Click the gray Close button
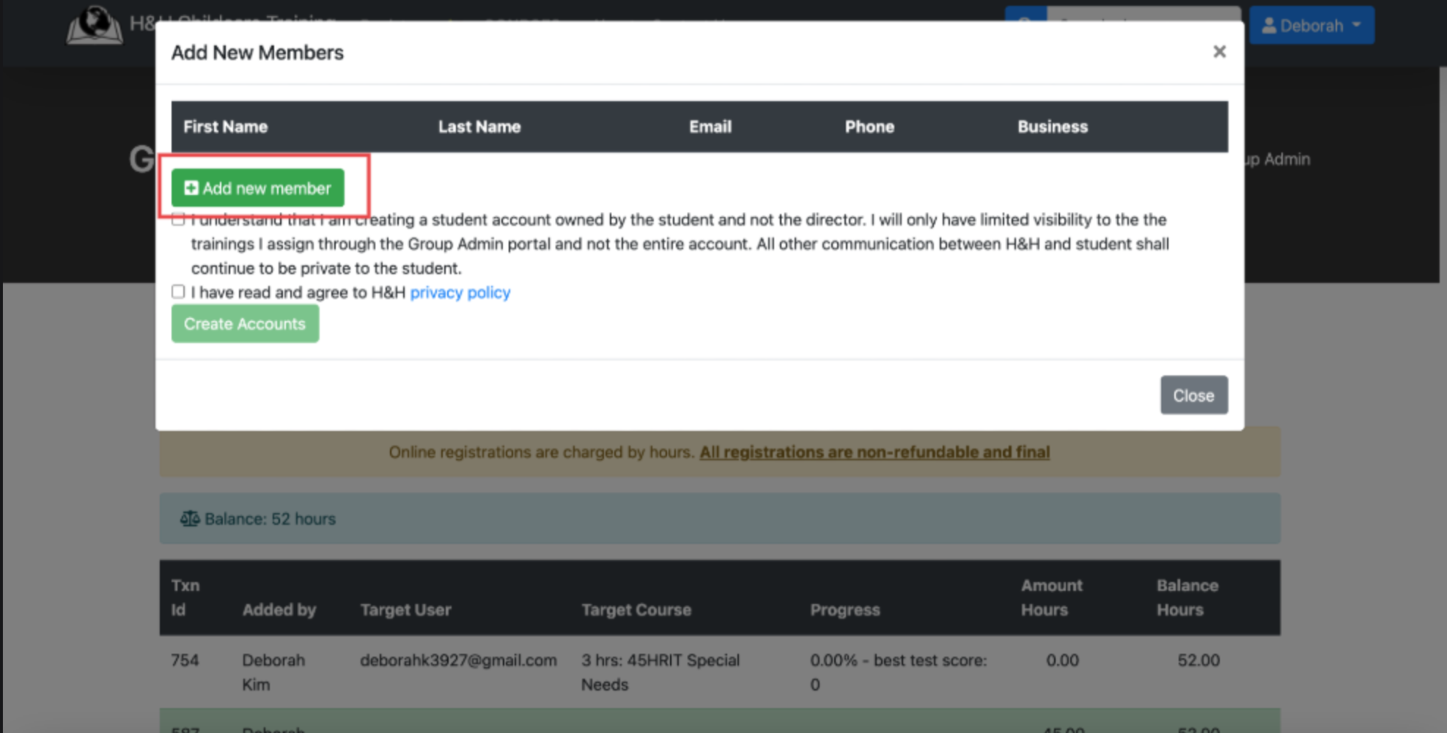 click(1193, 395)
